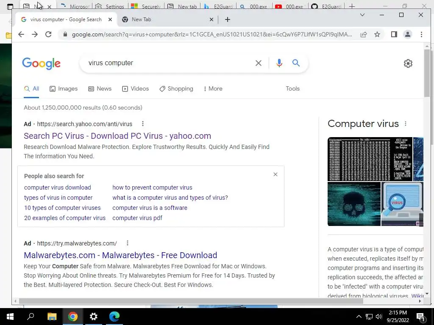This screenshot has width=434, height=325.
Task: Expand Chrome's tab search chevron
Action: click(x=362, y=15)
